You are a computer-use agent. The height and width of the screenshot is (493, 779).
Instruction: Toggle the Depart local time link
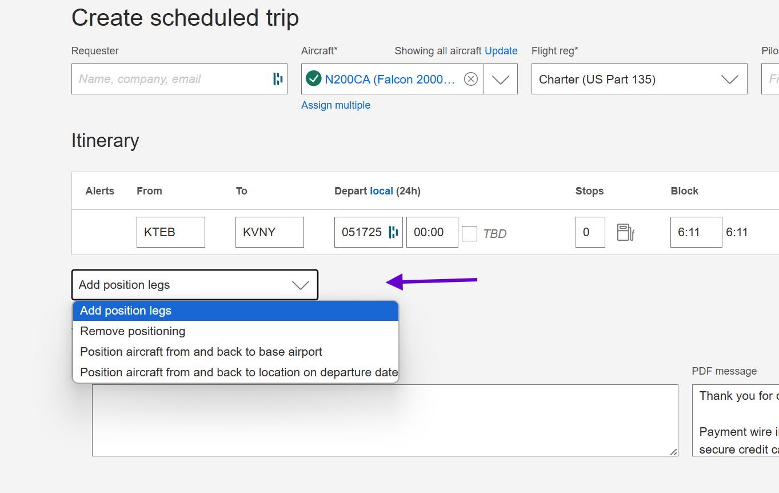pos(381,191)
